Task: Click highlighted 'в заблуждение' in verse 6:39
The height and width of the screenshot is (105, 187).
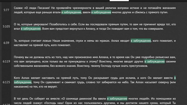Action: [141, 41]
